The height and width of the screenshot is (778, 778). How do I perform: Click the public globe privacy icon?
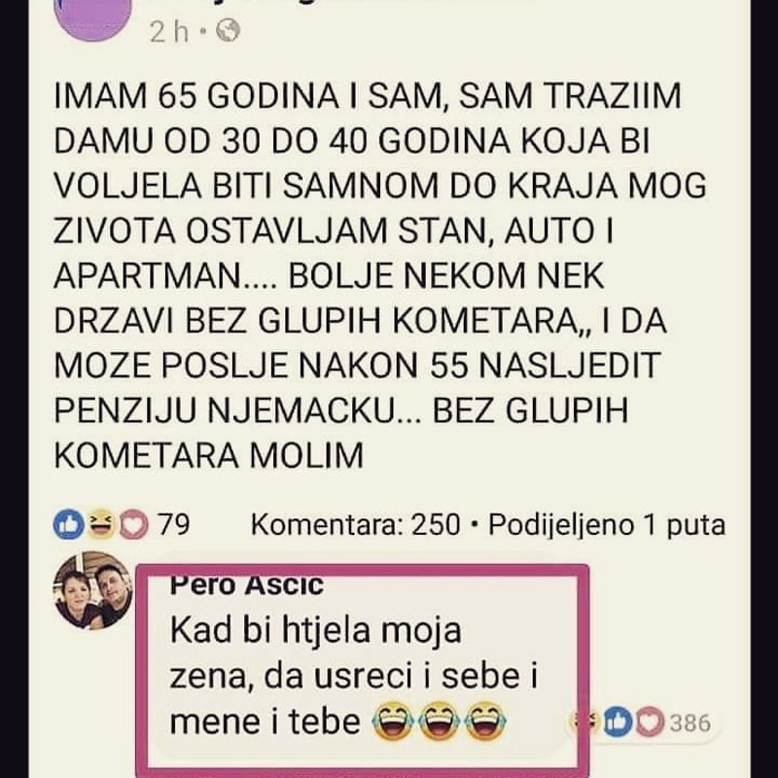[x=229, y=31]
